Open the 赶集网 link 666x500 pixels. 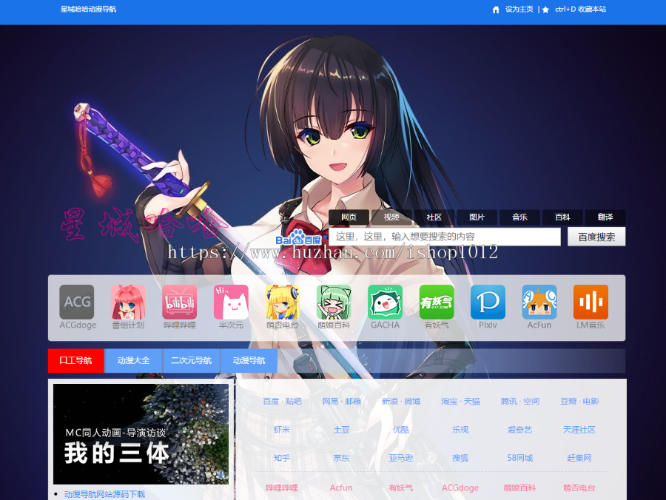coord(579,458)
